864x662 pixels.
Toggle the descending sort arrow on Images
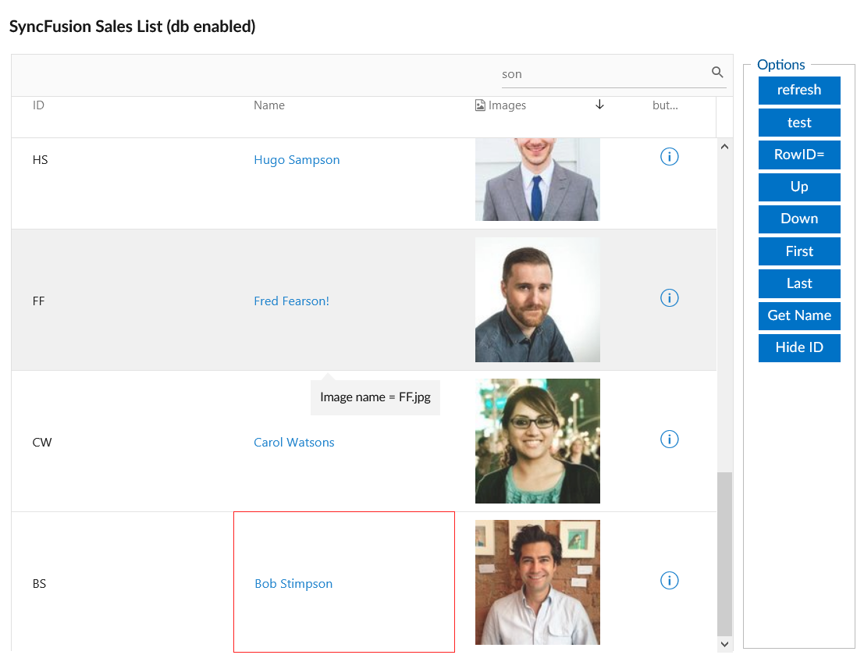click(599, 105)
